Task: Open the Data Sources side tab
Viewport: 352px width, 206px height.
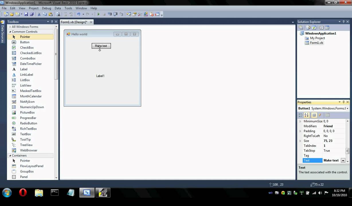Action: (x=3, y=32)
